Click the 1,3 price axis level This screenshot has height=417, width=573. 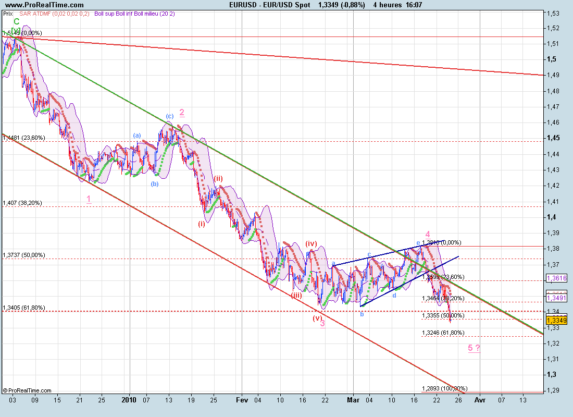552,375
